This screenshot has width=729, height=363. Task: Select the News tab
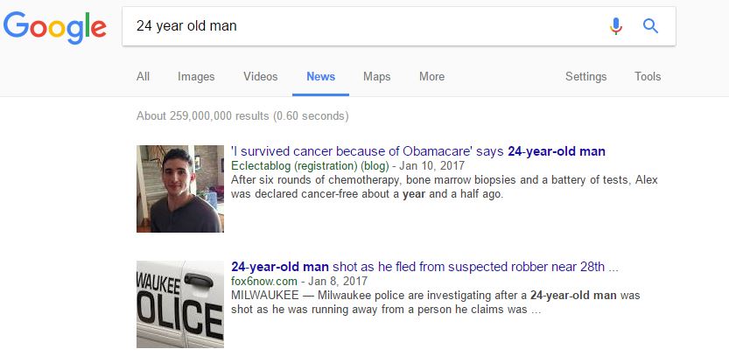pos(321,77)
